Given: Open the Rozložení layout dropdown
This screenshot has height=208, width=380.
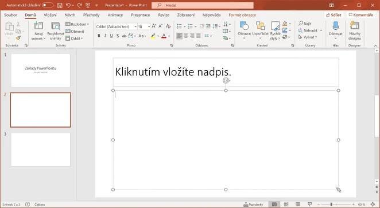Looking at the screenshot, I should (x=77, y=24).
